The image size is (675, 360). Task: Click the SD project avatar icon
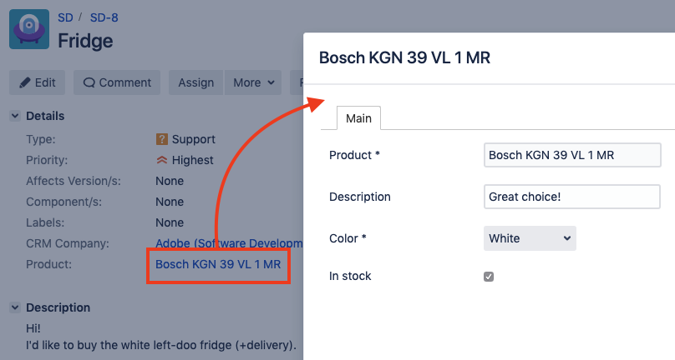point(29,28)
